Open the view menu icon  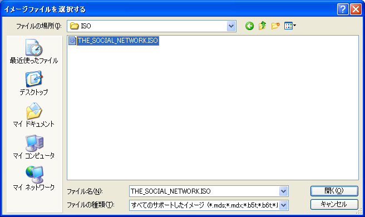coord(290,26)
